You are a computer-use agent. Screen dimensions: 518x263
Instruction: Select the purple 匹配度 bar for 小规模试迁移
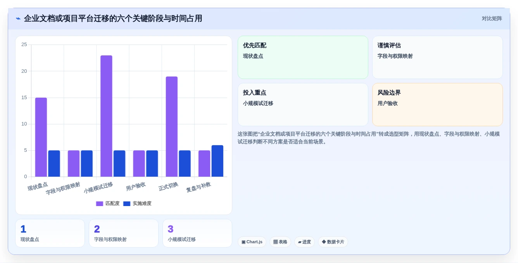[106, 116]
